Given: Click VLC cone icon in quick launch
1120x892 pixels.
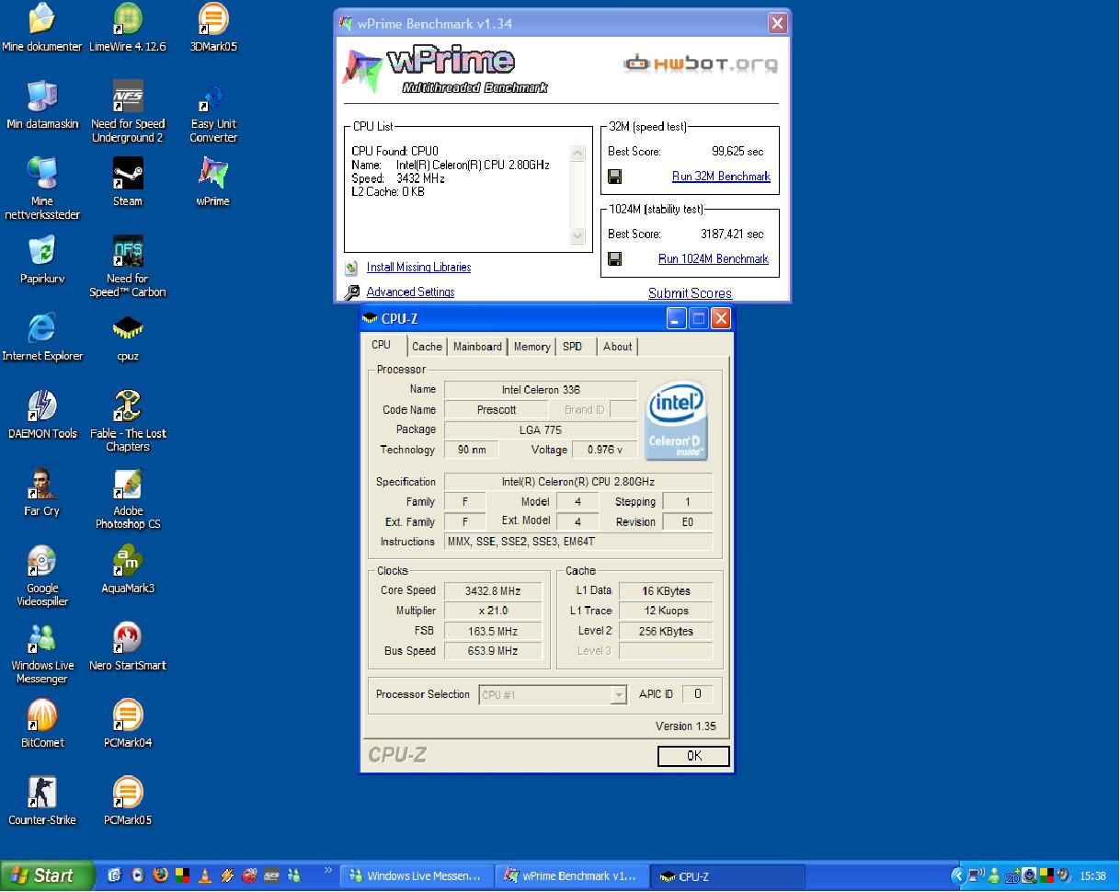Looking at the screenshot, I should point(205,876).
